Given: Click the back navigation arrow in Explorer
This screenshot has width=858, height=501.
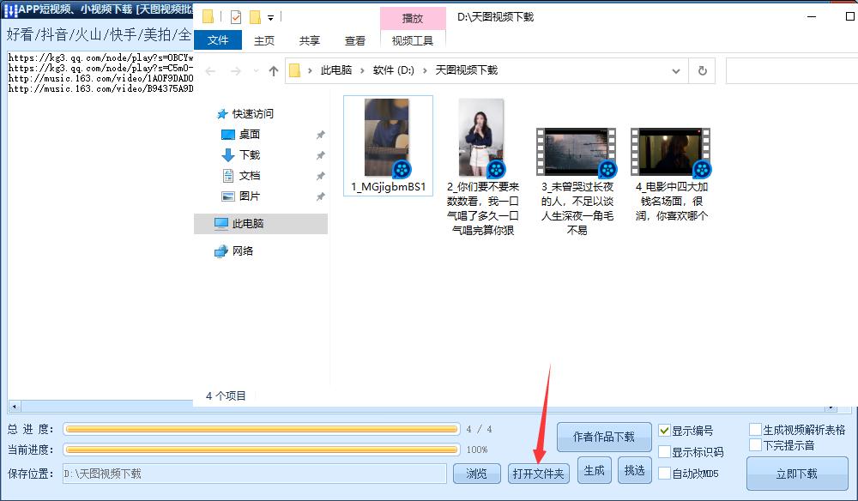Looking at the screenshot, I should 211,69.
